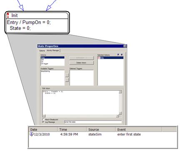Select the Activity Manager tab
This screenshot has height=151, width=180.
point(53,50)
